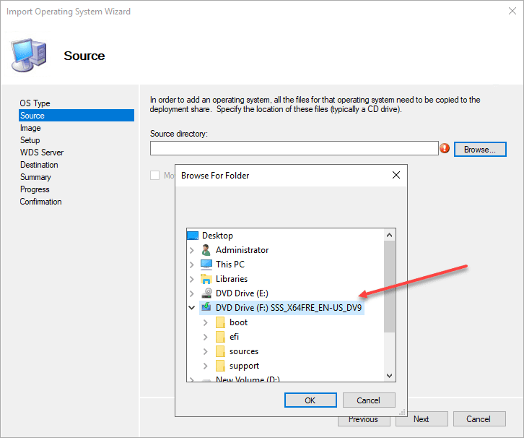This screenshot has width=524, height=438.
Task: Click the folder tree scroll up arrow
Action: (x=389, y=235)
